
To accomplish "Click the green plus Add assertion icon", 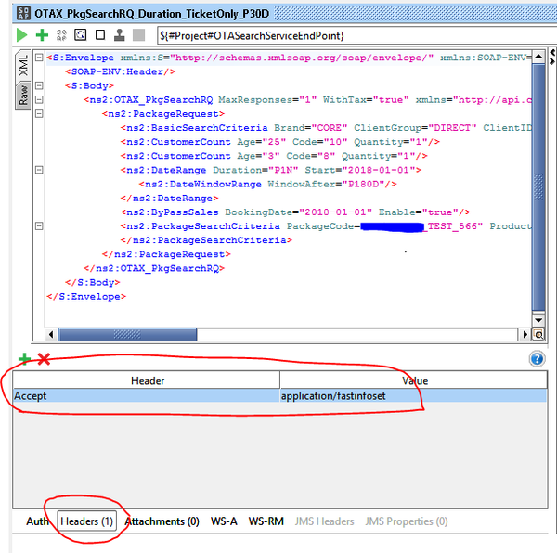I will coord(42,34).
